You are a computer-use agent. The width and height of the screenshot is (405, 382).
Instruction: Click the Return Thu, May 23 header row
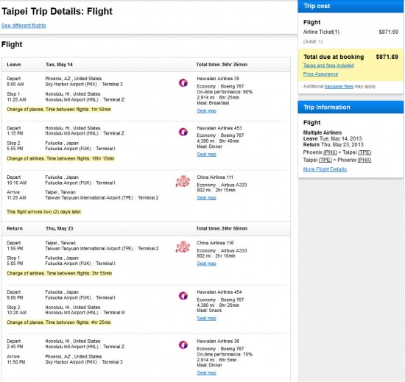pyautogui.click(x=146, y=228)
